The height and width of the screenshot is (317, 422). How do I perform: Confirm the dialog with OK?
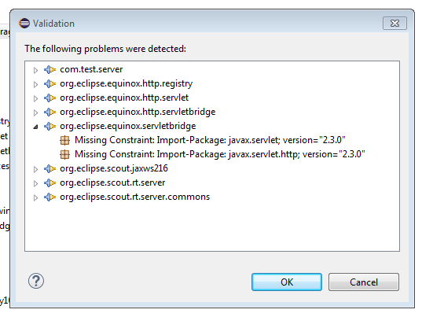[x=287, y=282]
